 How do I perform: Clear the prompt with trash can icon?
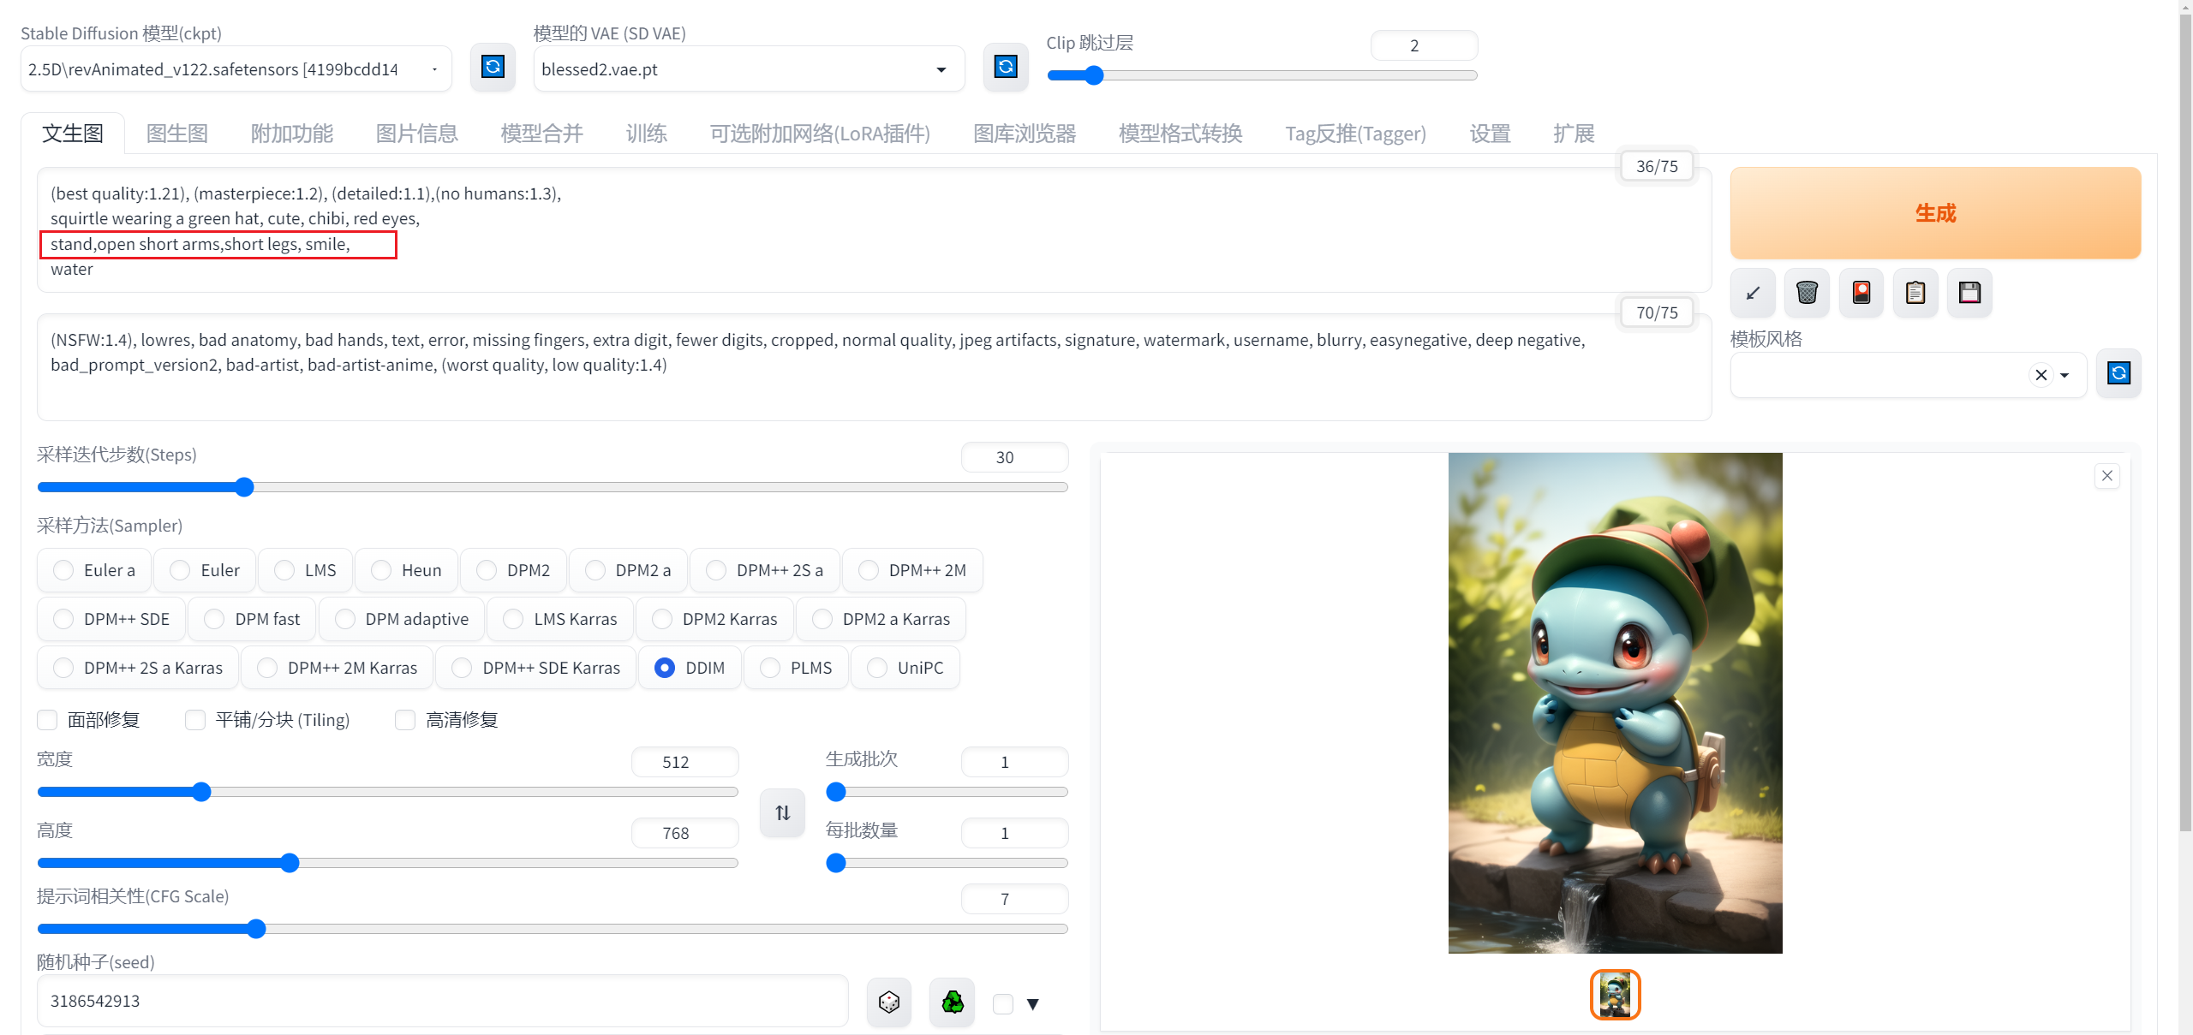click(x=1807, y=293)
